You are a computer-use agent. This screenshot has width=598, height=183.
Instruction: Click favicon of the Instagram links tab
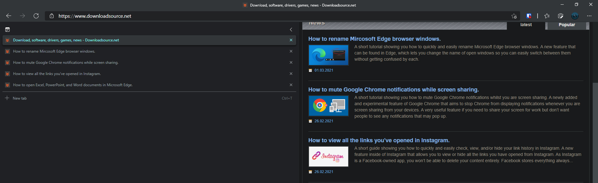point(7,74)
